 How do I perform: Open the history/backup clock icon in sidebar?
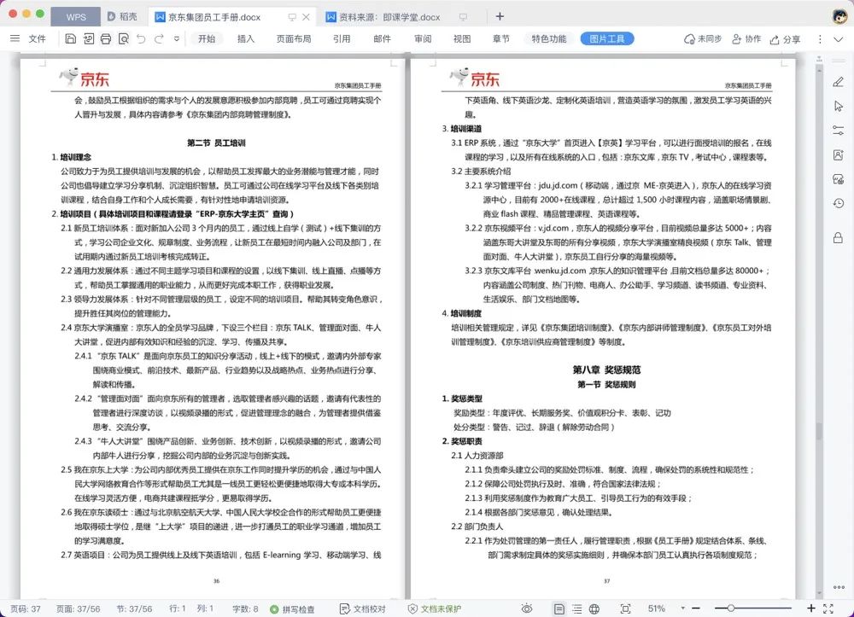pos(839,203)
